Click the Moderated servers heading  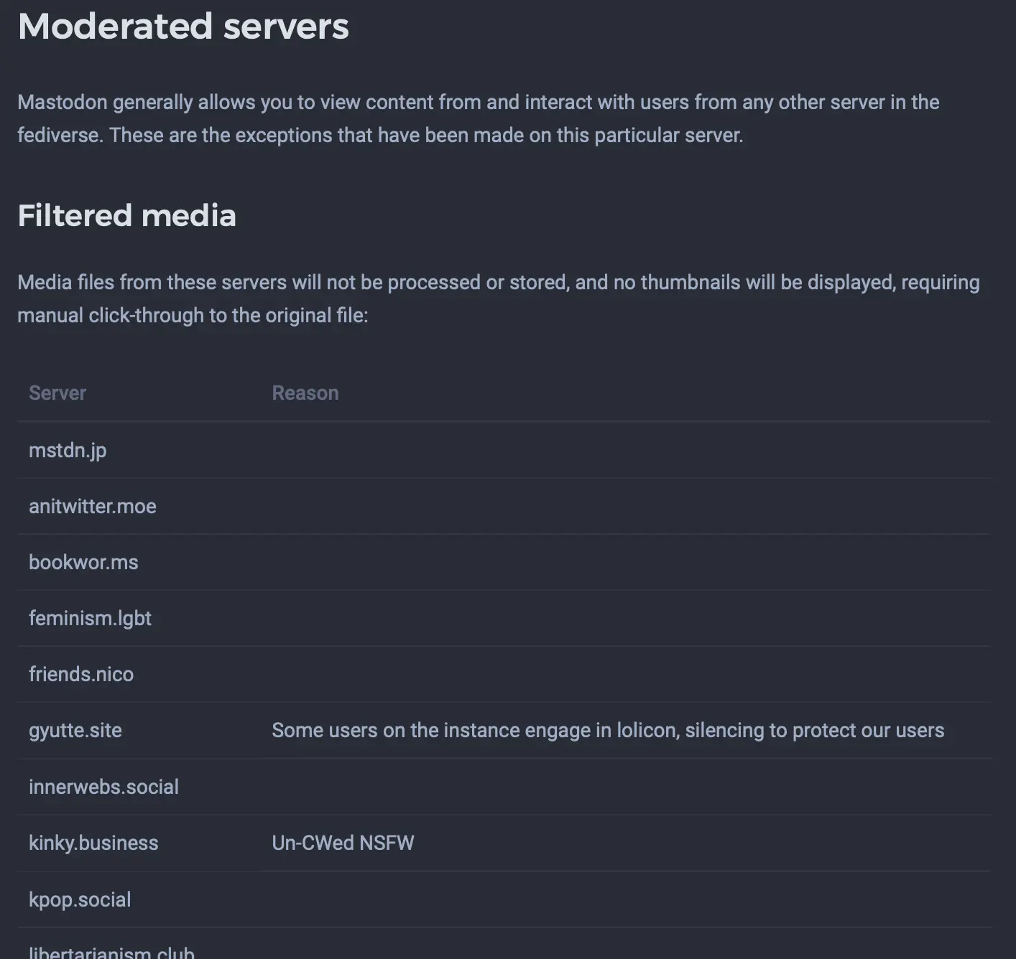(x=183, y=27)
